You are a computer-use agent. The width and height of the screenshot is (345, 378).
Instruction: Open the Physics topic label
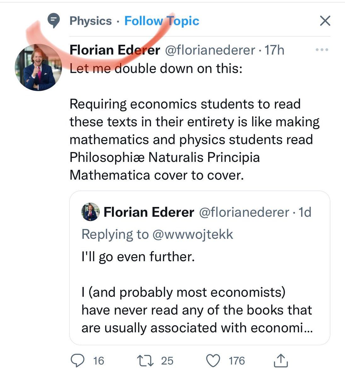pos(90,21)
